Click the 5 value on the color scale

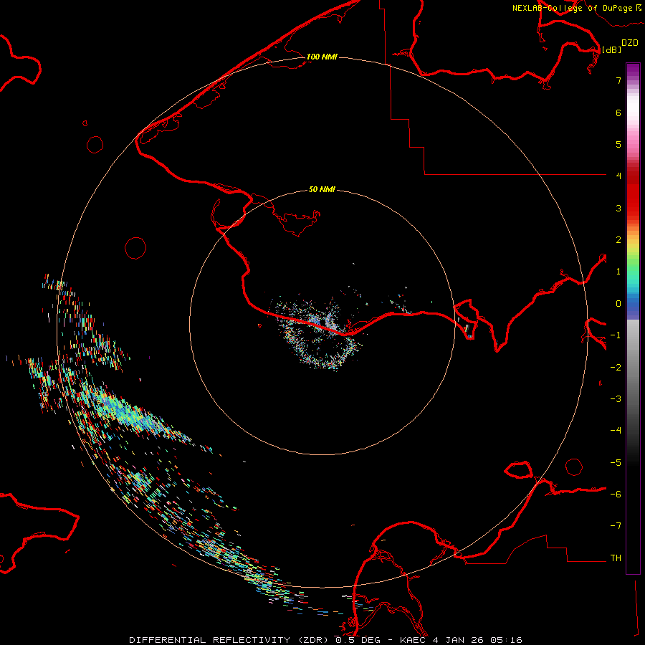click(x=618, y=144)
